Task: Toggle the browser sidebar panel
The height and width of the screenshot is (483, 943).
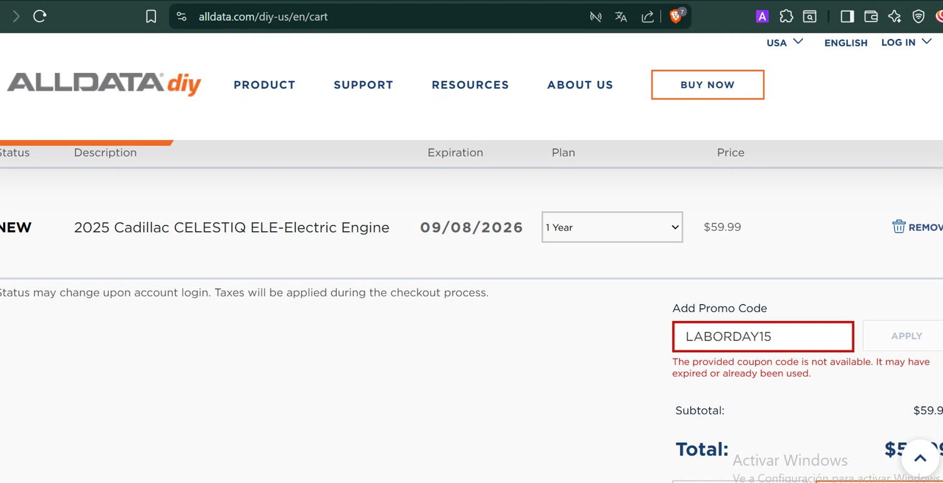Action: [x=847, y=17]
